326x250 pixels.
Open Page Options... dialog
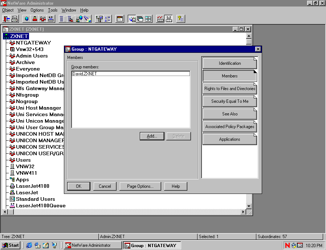(140, 186)
